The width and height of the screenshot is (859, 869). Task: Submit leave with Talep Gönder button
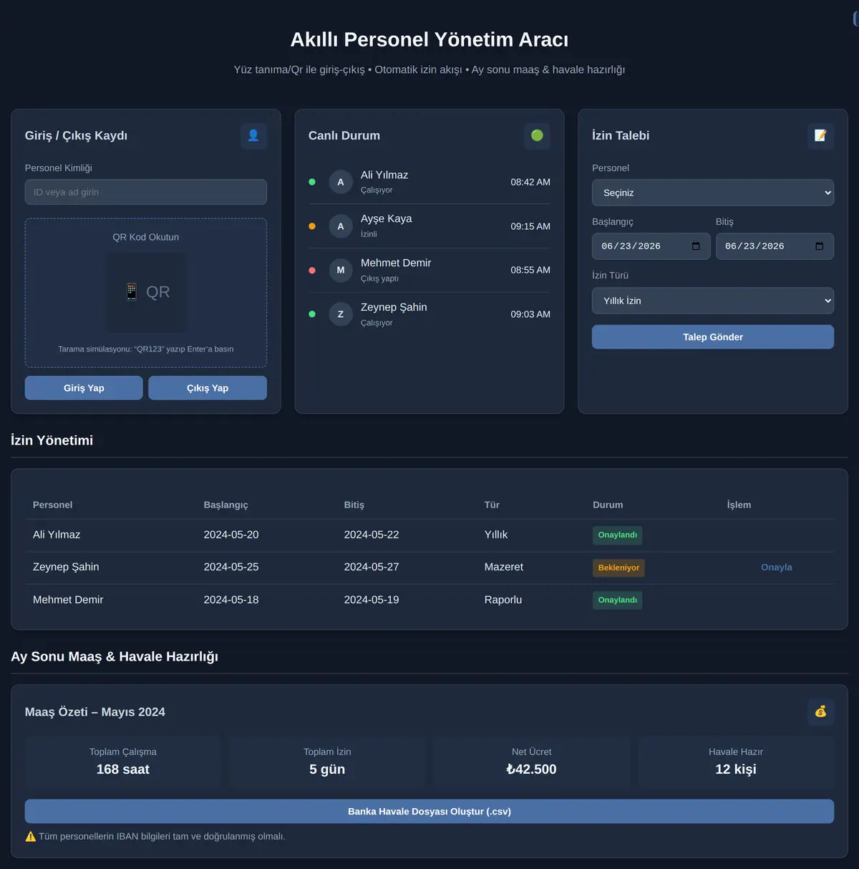tap(713, 337)
